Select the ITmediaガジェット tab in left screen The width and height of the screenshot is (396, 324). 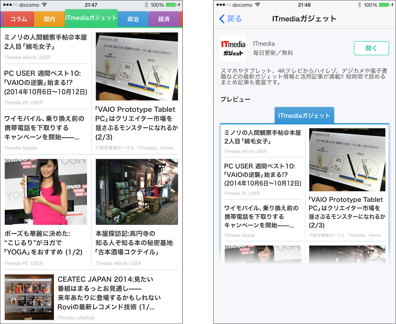[91, 18]
